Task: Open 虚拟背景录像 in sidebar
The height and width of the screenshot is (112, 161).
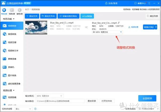Action: [12, 84]
